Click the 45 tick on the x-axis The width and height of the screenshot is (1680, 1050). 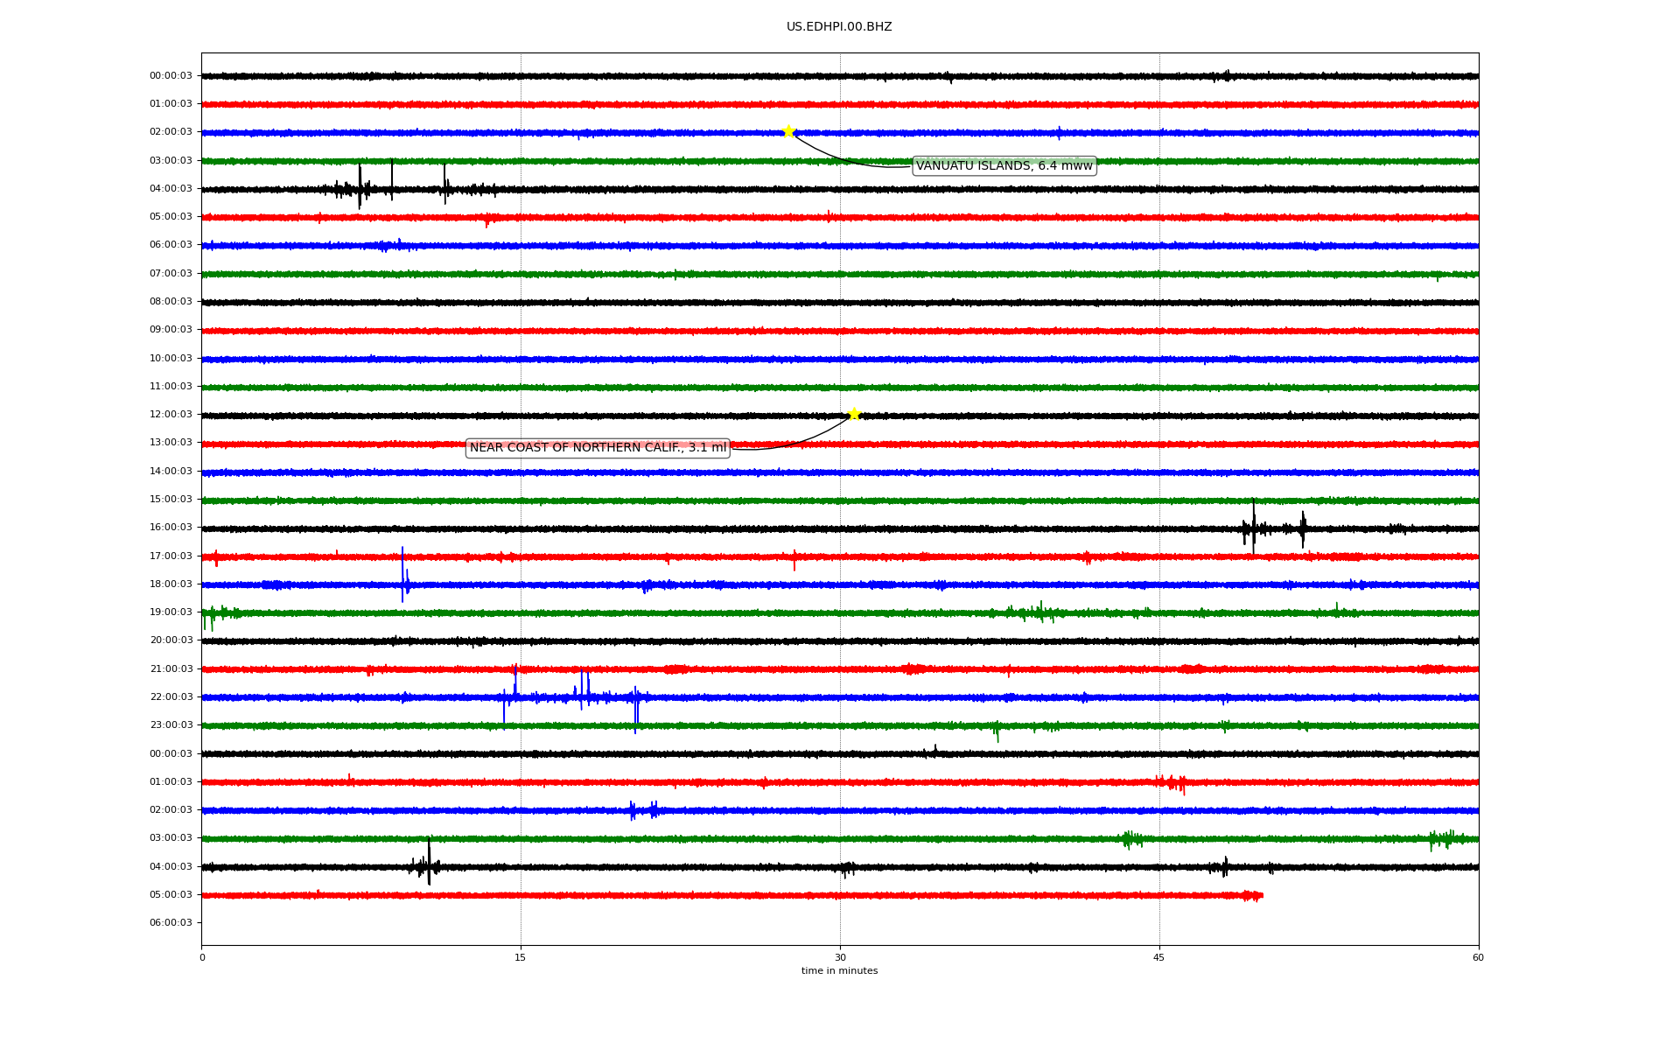point(1159,957)
